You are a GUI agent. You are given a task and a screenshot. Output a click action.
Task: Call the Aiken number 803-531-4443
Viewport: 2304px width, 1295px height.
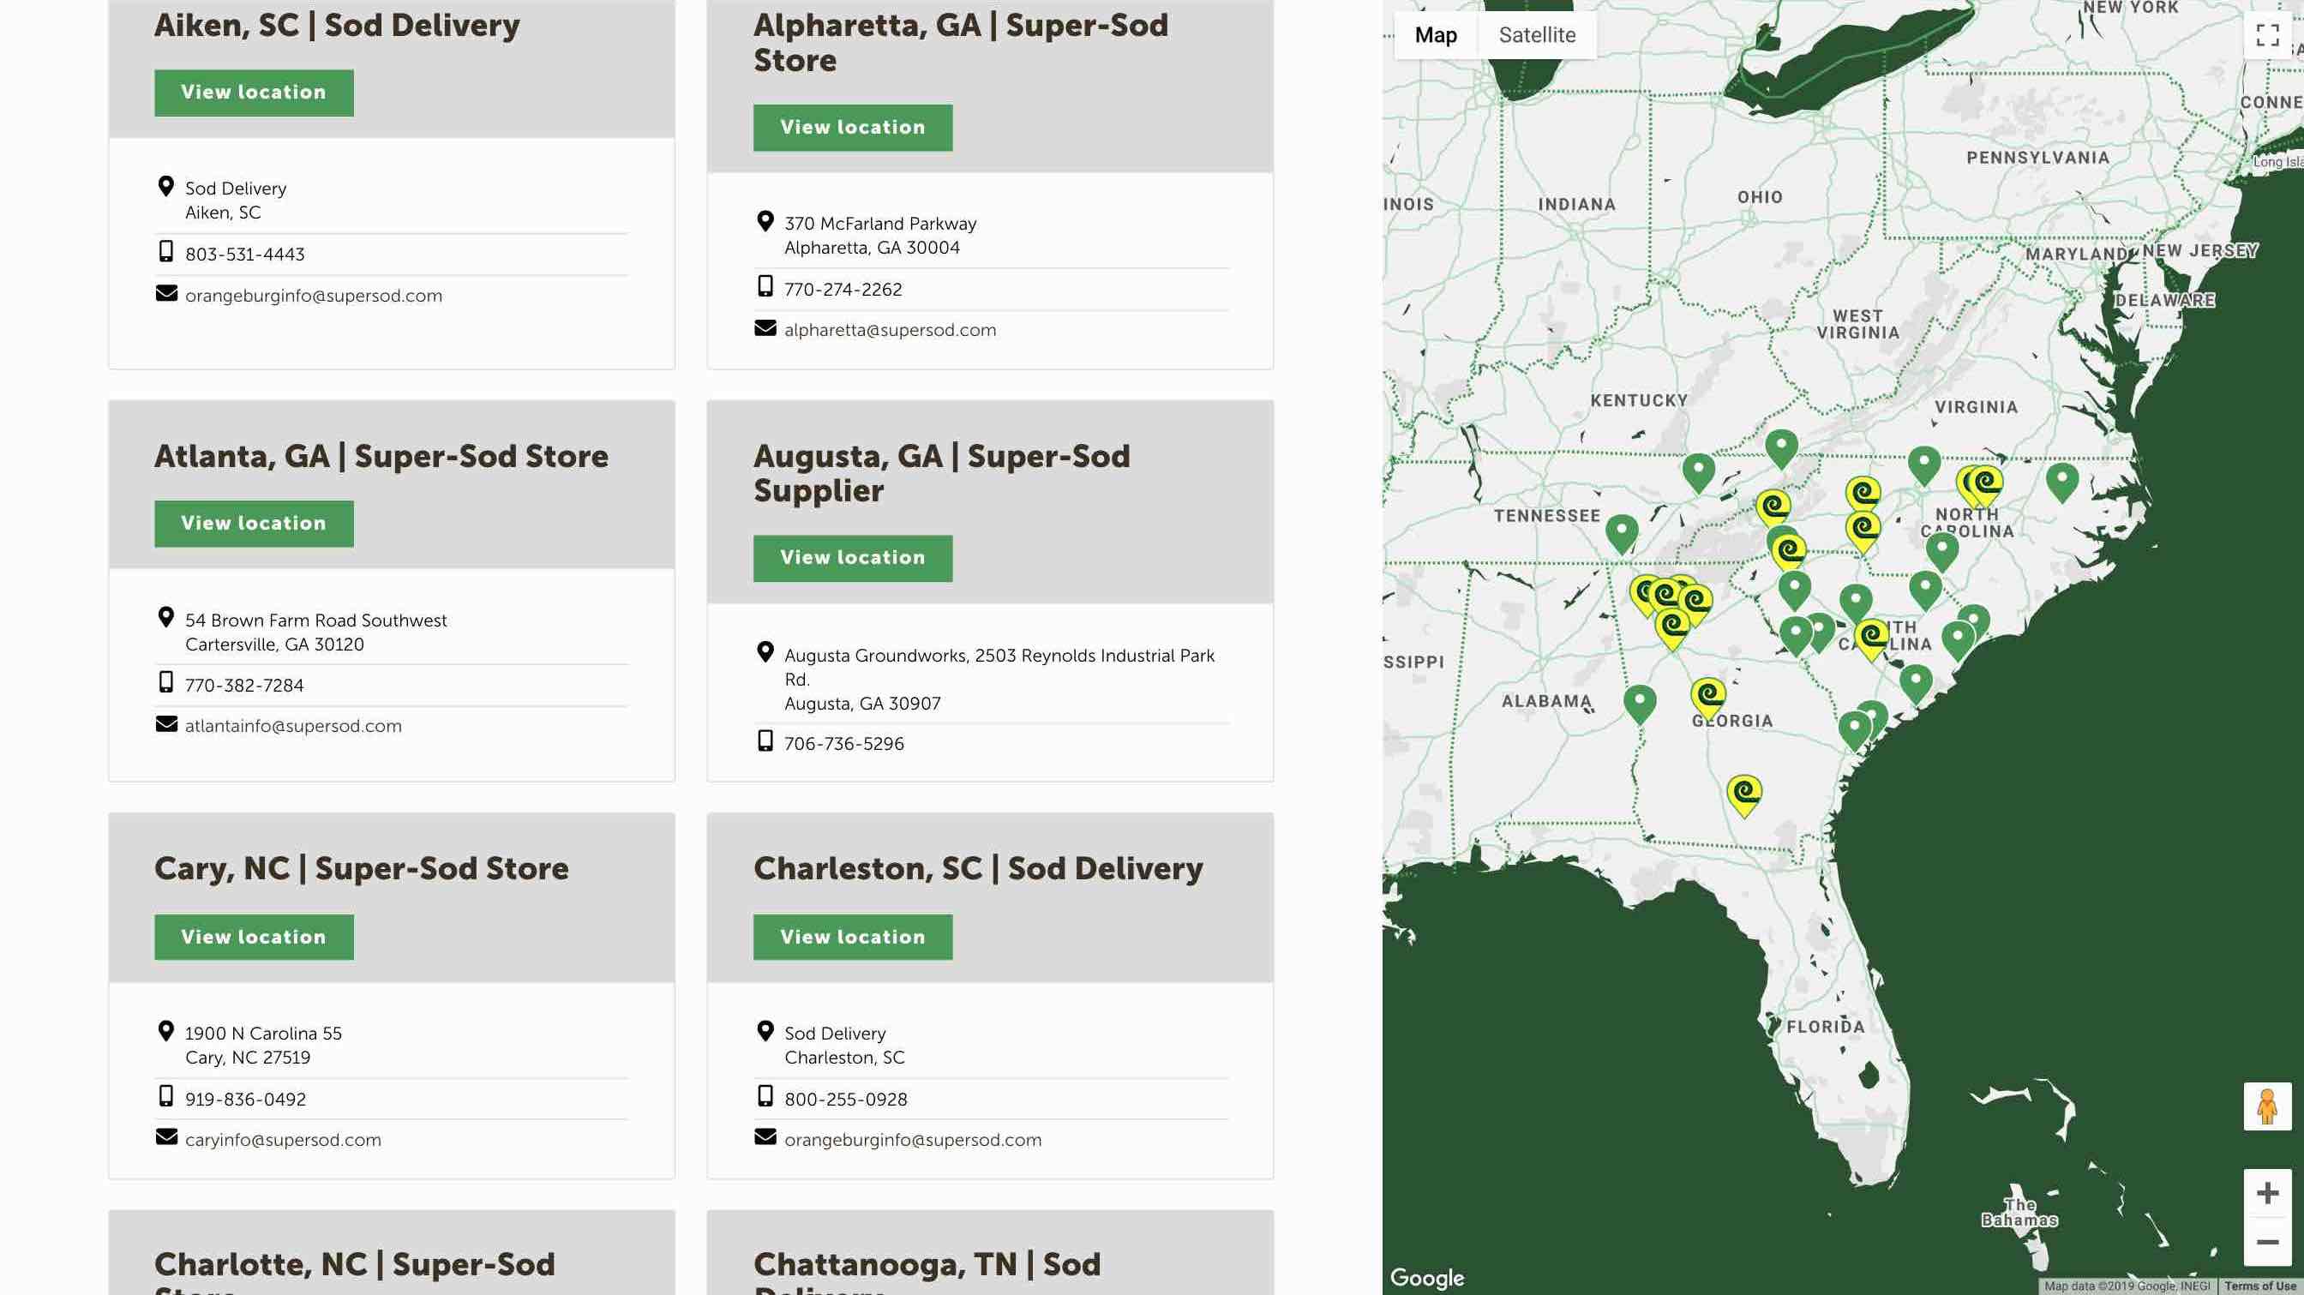tap(244, 254)
